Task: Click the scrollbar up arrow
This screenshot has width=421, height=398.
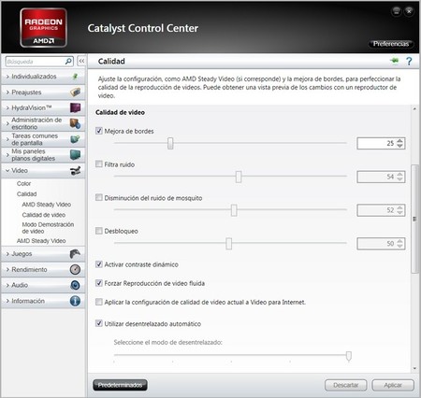Action: [x=414, y=108]
